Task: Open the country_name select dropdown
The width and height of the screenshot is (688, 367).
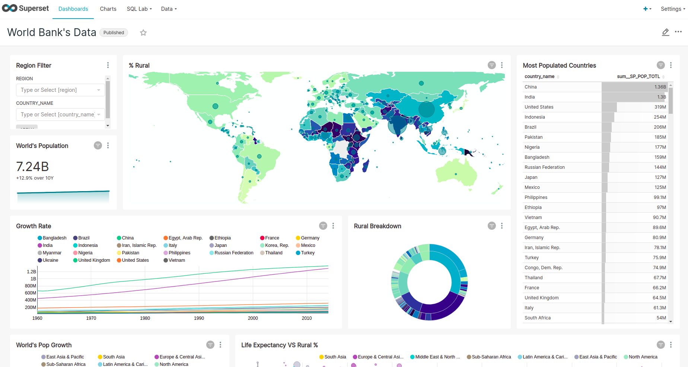Action: pos(60,115)
